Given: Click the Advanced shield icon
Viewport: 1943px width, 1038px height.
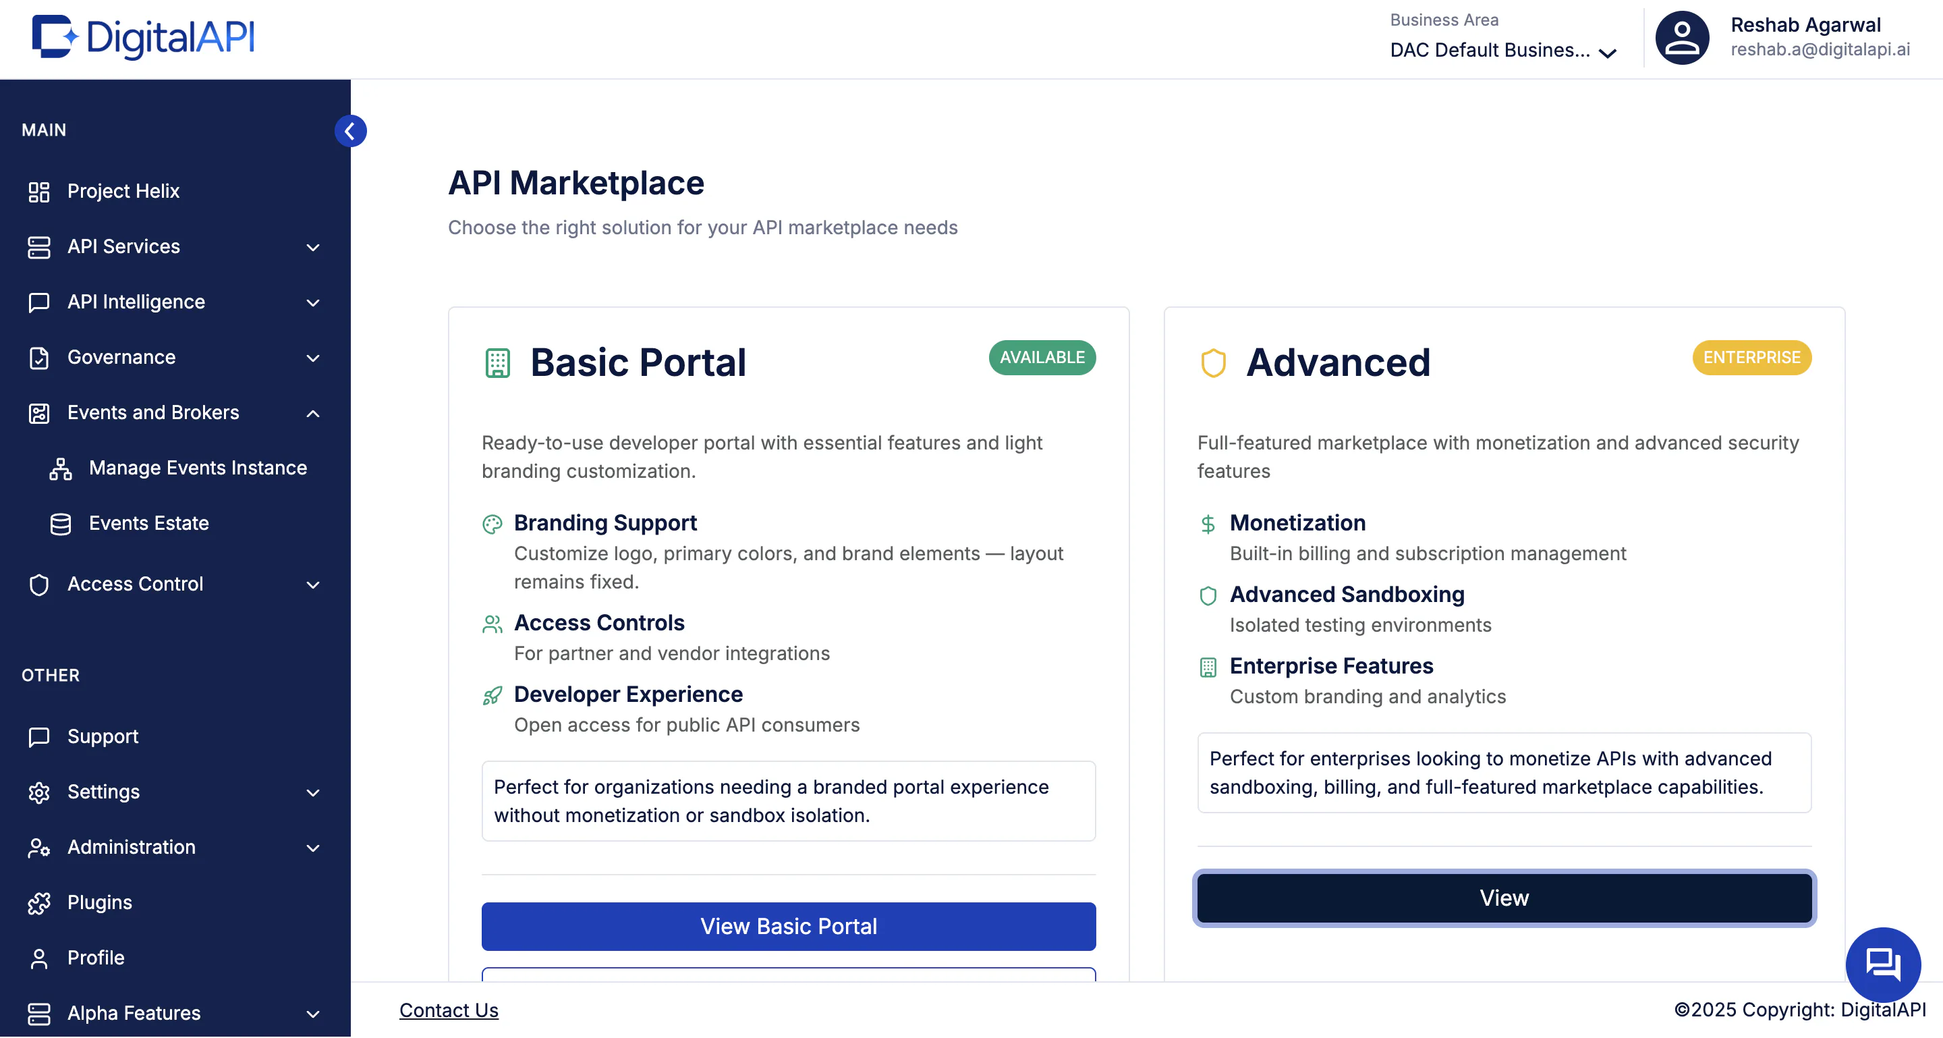Looking at the screenshot, I should [1213, 363].
